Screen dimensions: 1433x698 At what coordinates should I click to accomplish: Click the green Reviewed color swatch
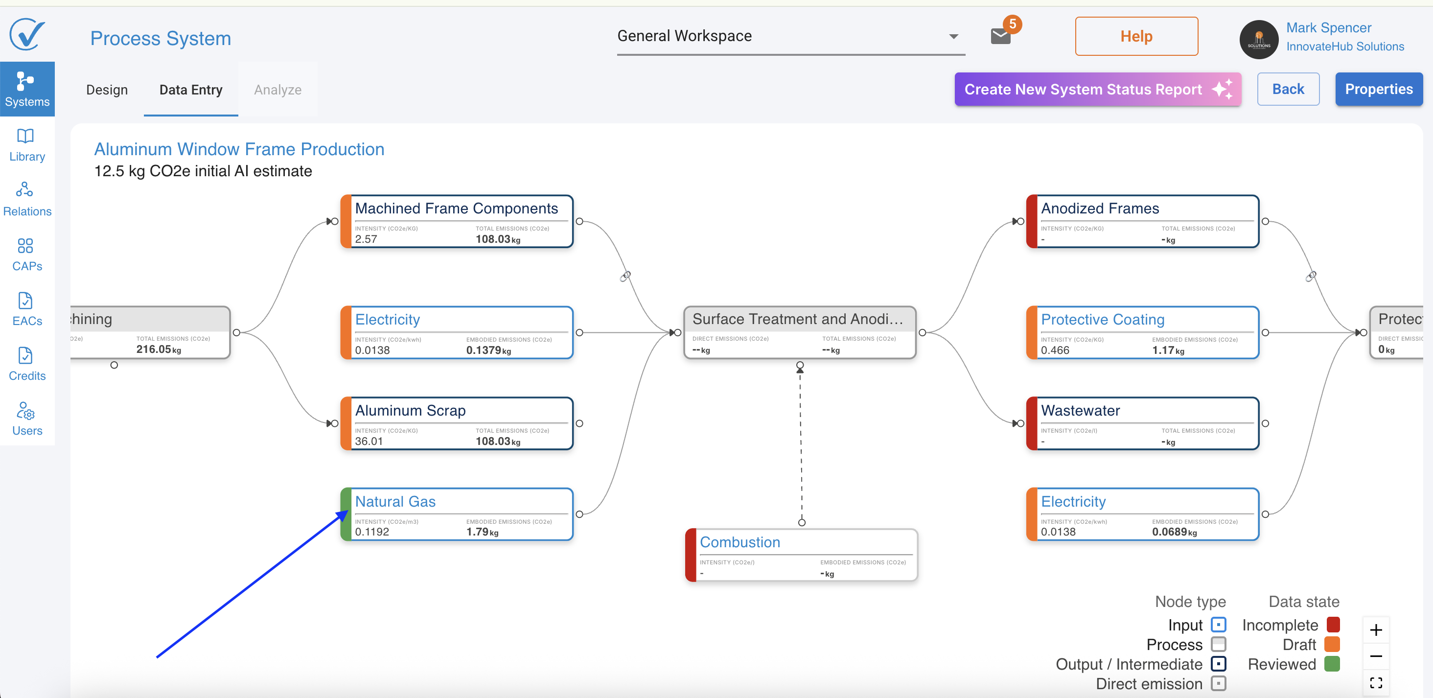pos(1331,664)
